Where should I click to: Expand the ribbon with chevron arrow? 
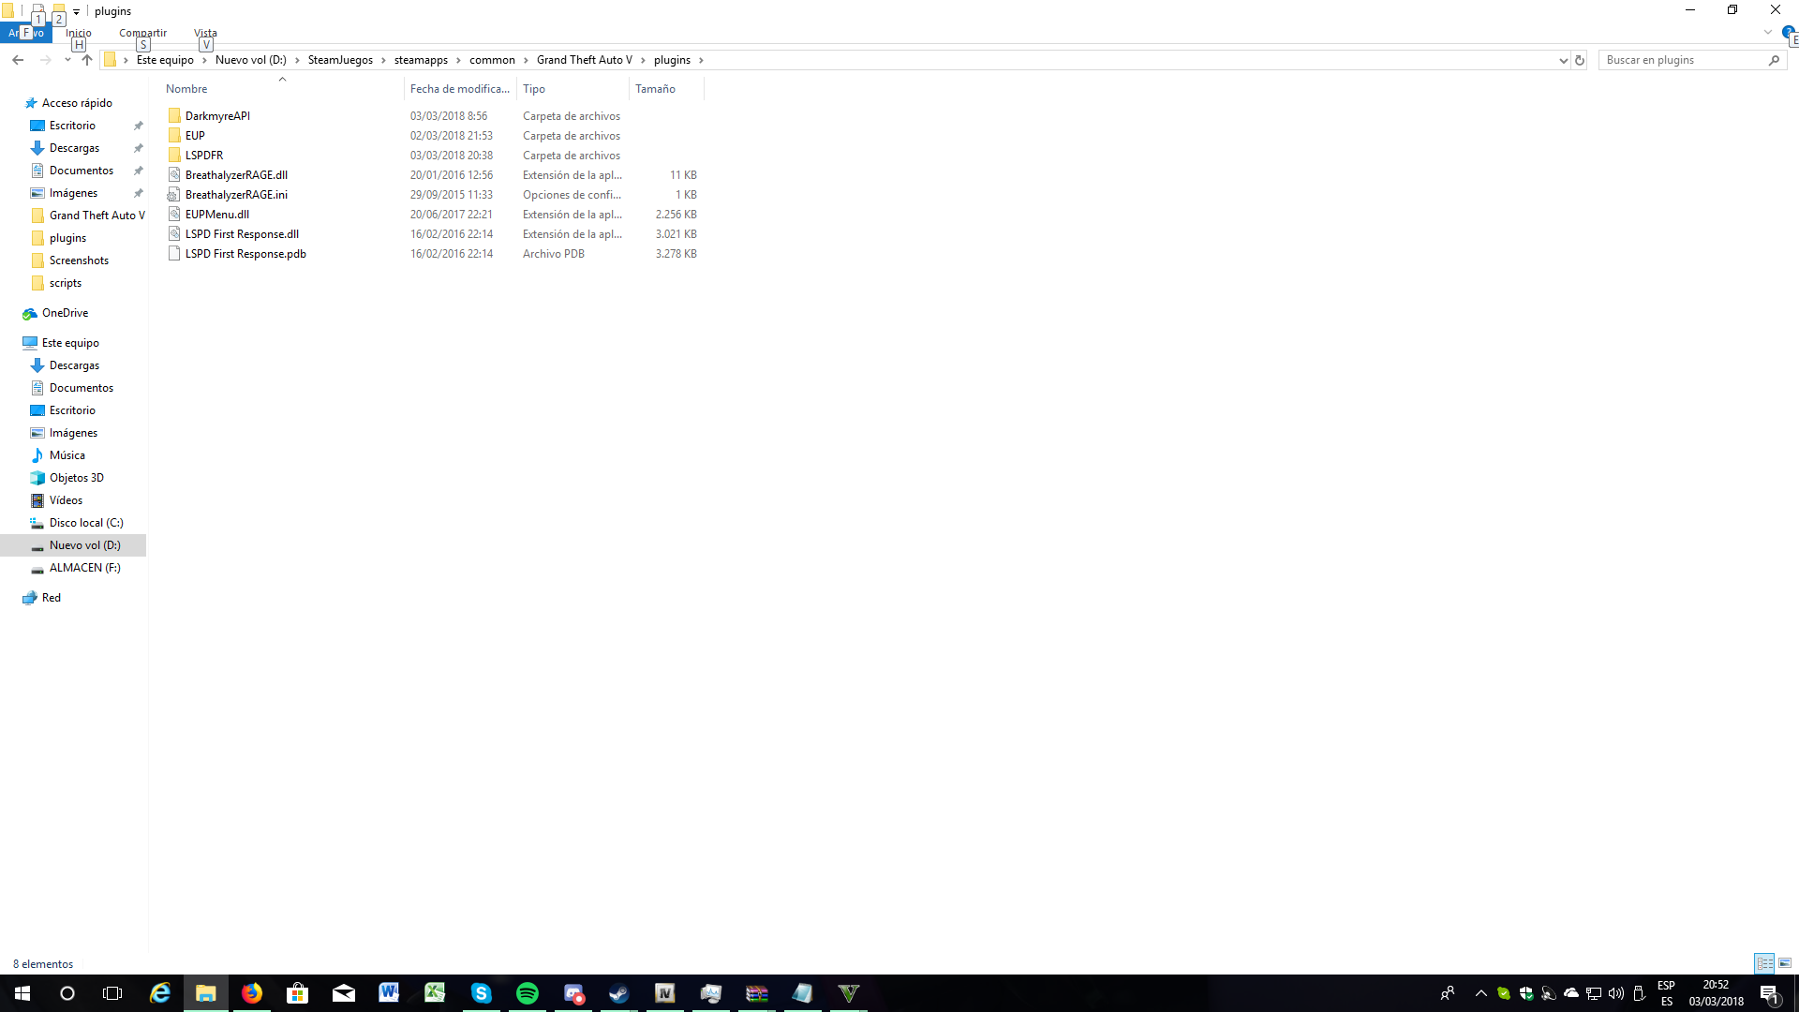click(x=1767, y=33)
